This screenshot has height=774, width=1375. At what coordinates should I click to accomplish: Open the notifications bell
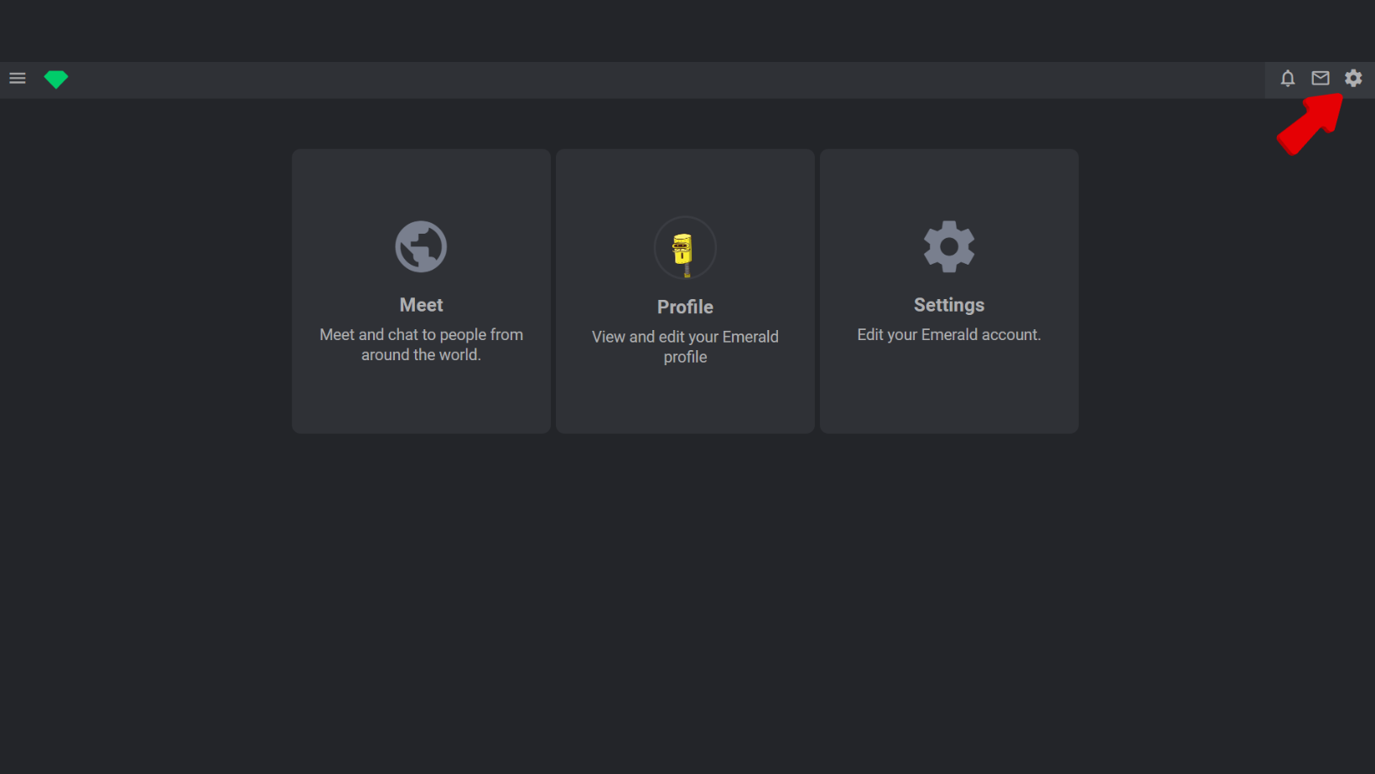click(1288, 79)
